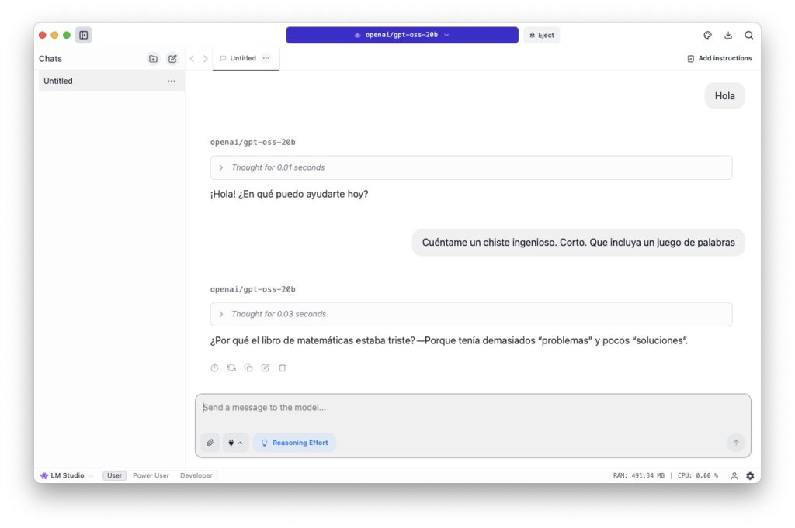
Task: Open the downloads icon in top bar
Action: pyautogui.click(x=728, y=35)
